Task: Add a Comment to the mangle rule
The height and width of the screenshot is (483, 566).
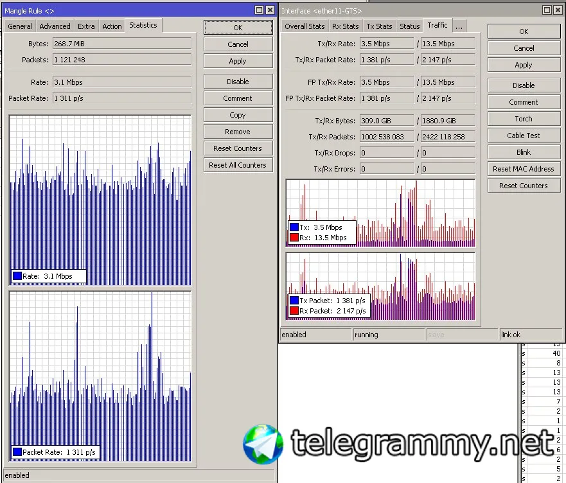Action: pyautogui.click(x=238, y=98)
